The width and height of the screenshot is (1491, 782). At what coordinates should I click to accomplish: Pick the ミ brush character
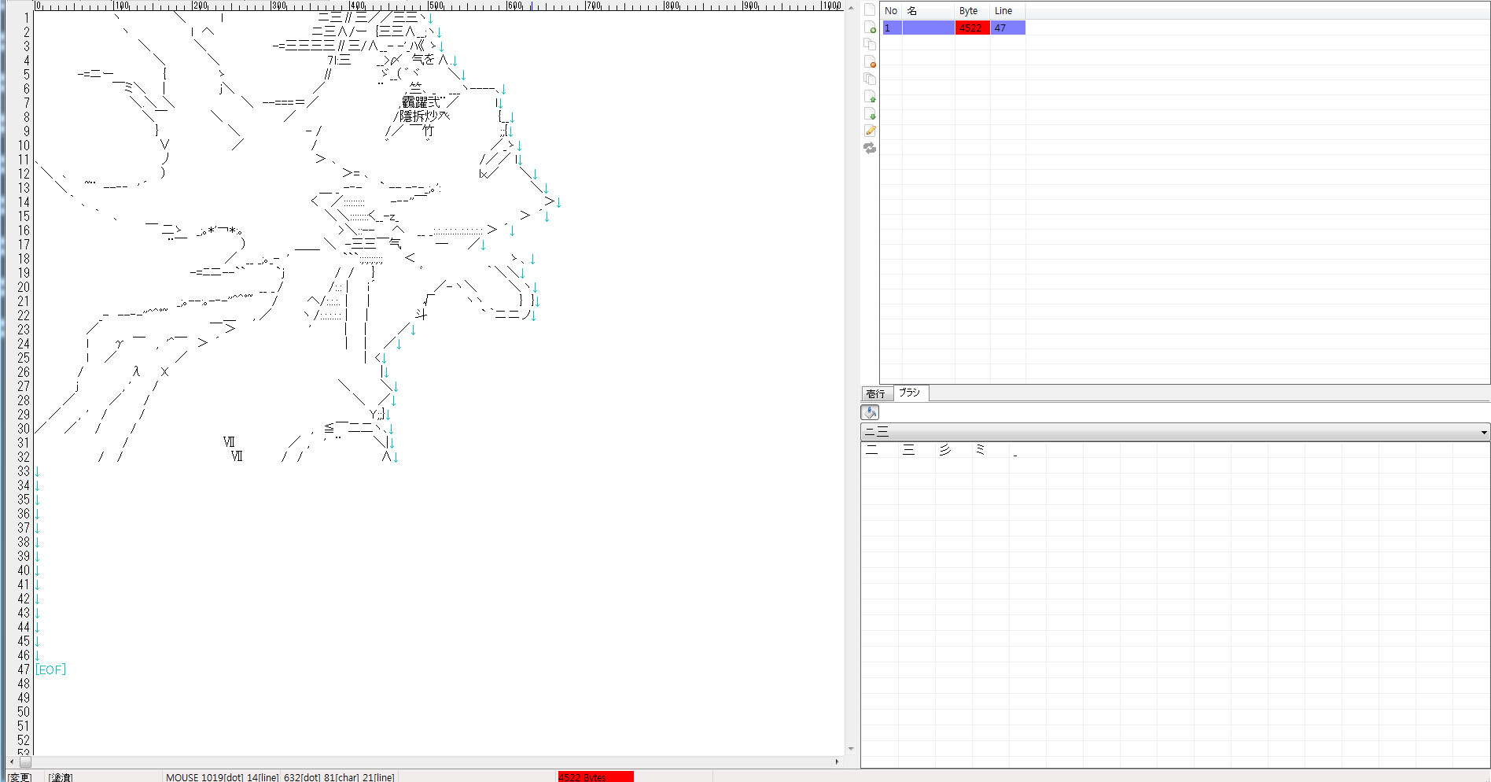tap(980, 450)
